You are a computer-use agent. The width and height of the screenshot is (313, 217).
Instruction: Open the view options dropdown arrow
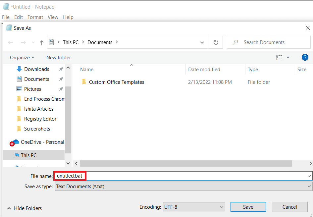tap(288, 58)
